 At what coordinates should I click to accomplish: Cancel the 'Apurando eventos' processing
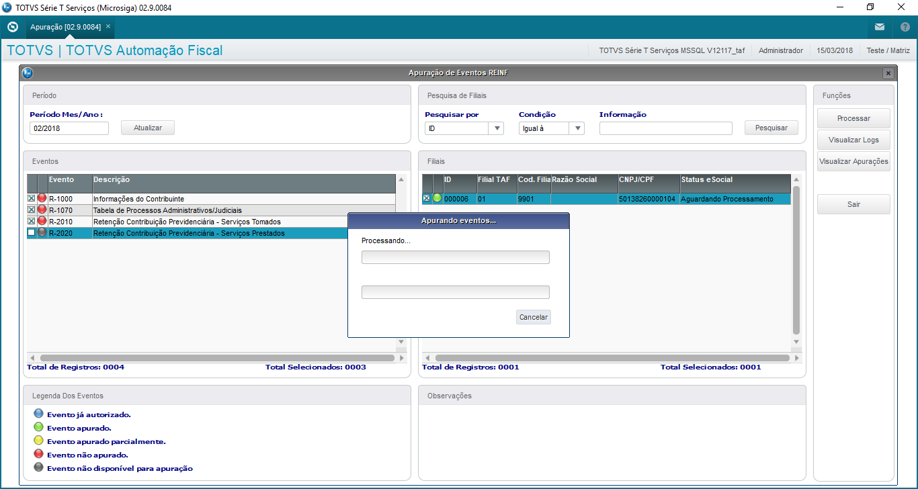point(534,317)
